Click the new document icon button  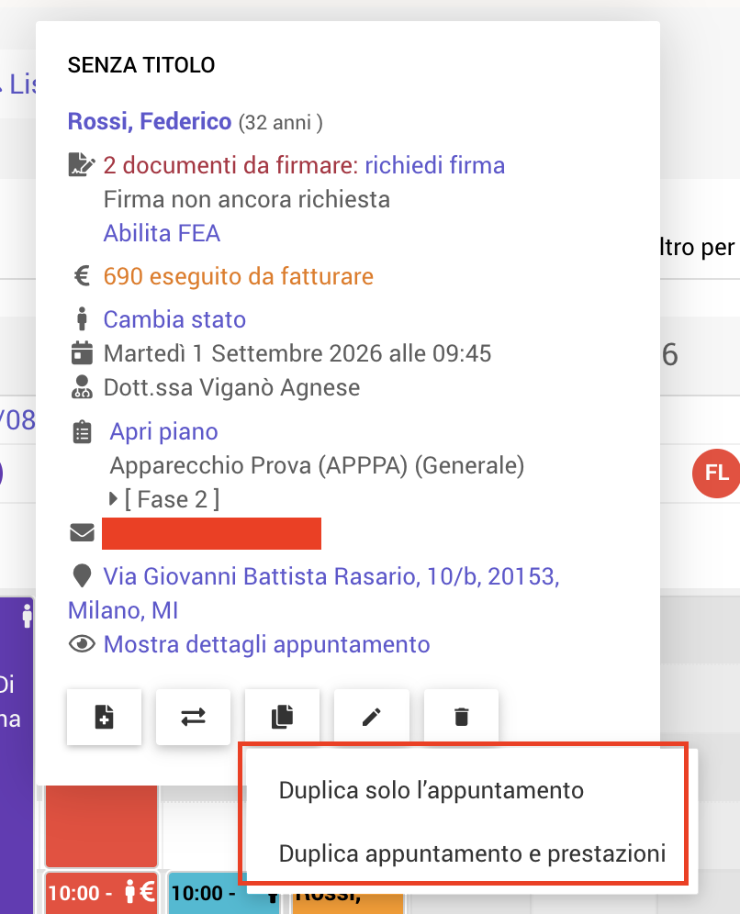pos(105,717)
